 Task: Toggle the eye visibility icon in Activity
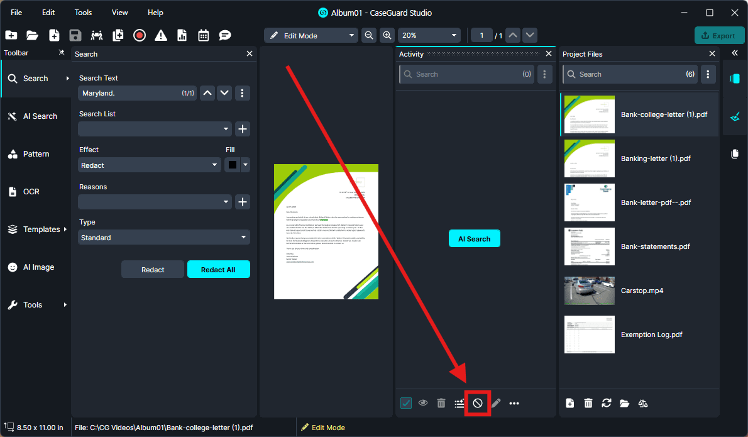(x=424, y=403)
